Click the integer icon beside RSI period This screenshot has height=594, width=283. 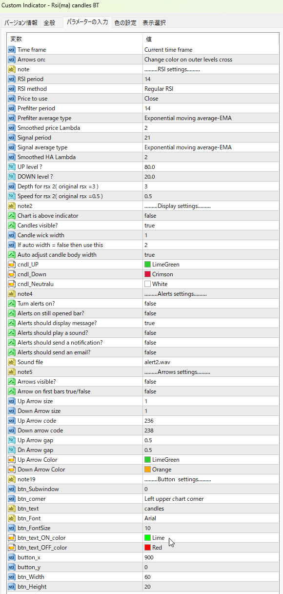coord(12,79)
